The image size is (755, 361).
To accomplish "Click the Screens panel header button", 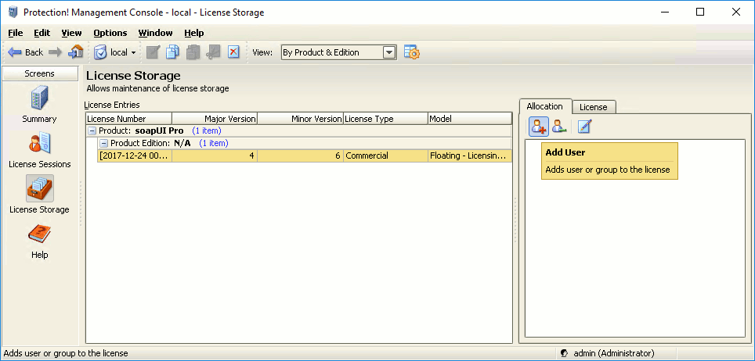I will [40, 73].
